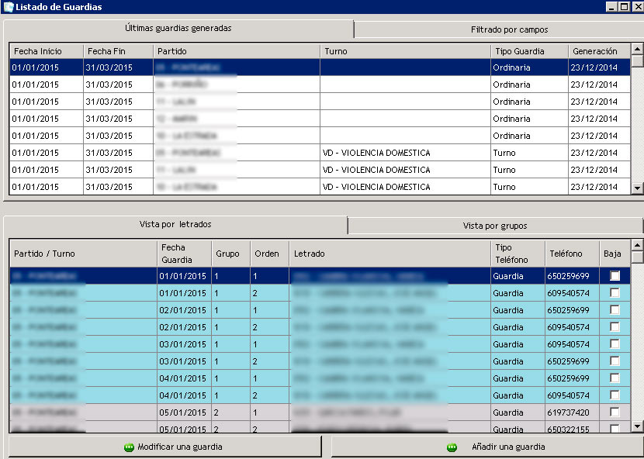644x459 pixels.
Task: Click the green icon on Modificar una guardia
Action: coord(129,447)
